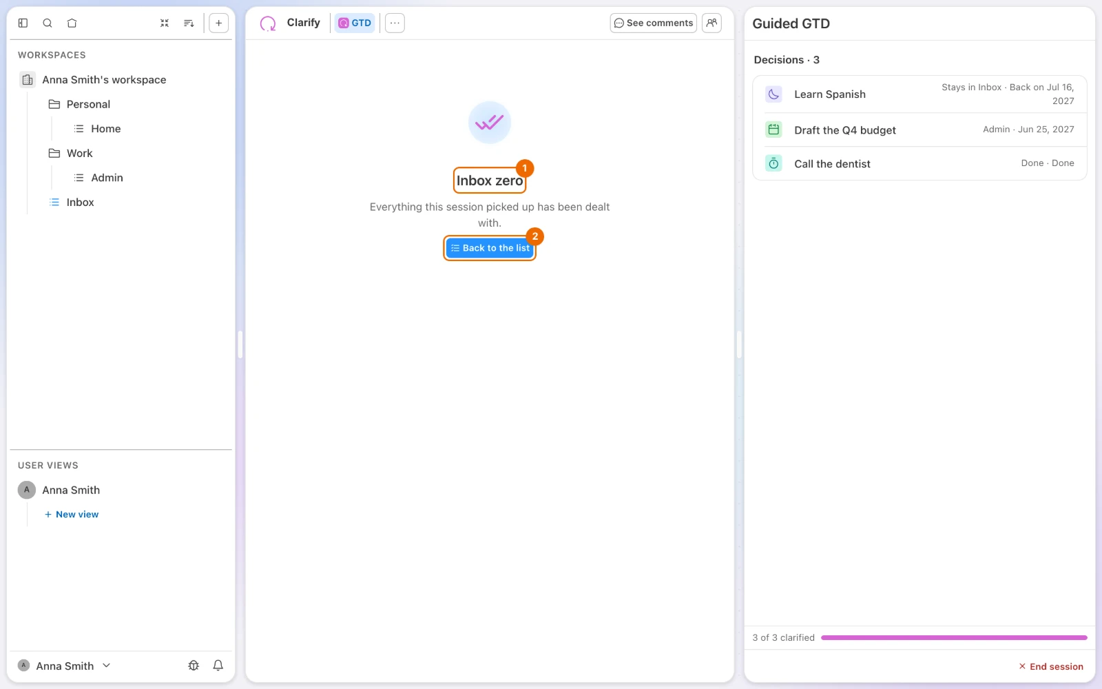The width and height of the screenshot is (1102, 689).
Task: Open the members icon next to See comments
Action: tap(711, 23)
